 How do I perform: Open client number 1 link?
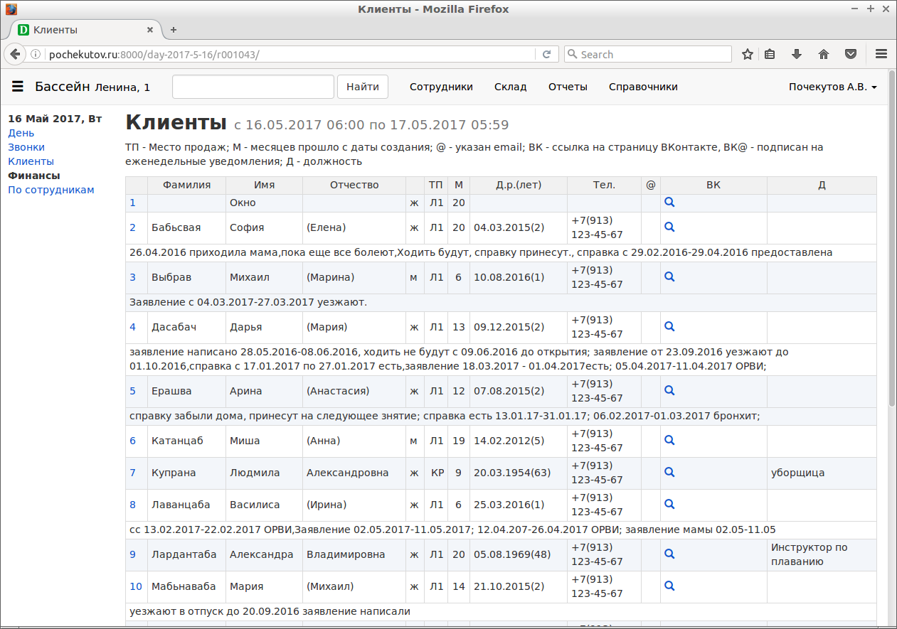pos(132,203)
